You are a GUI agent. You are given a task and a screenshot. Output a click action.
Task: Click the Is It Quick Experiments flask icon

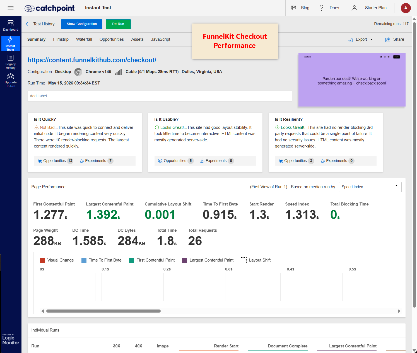point(82,161)
